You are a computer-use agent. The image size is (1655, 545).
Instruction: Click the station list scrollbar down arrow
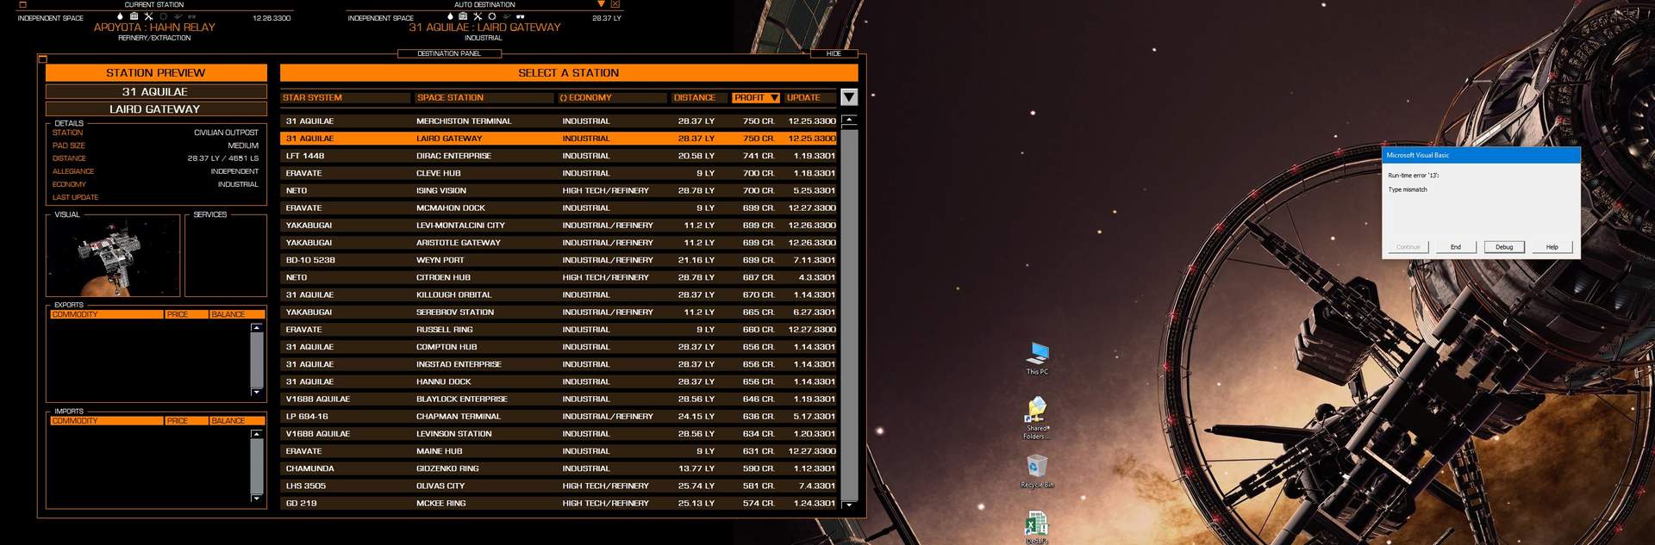(x=849, y=505)
